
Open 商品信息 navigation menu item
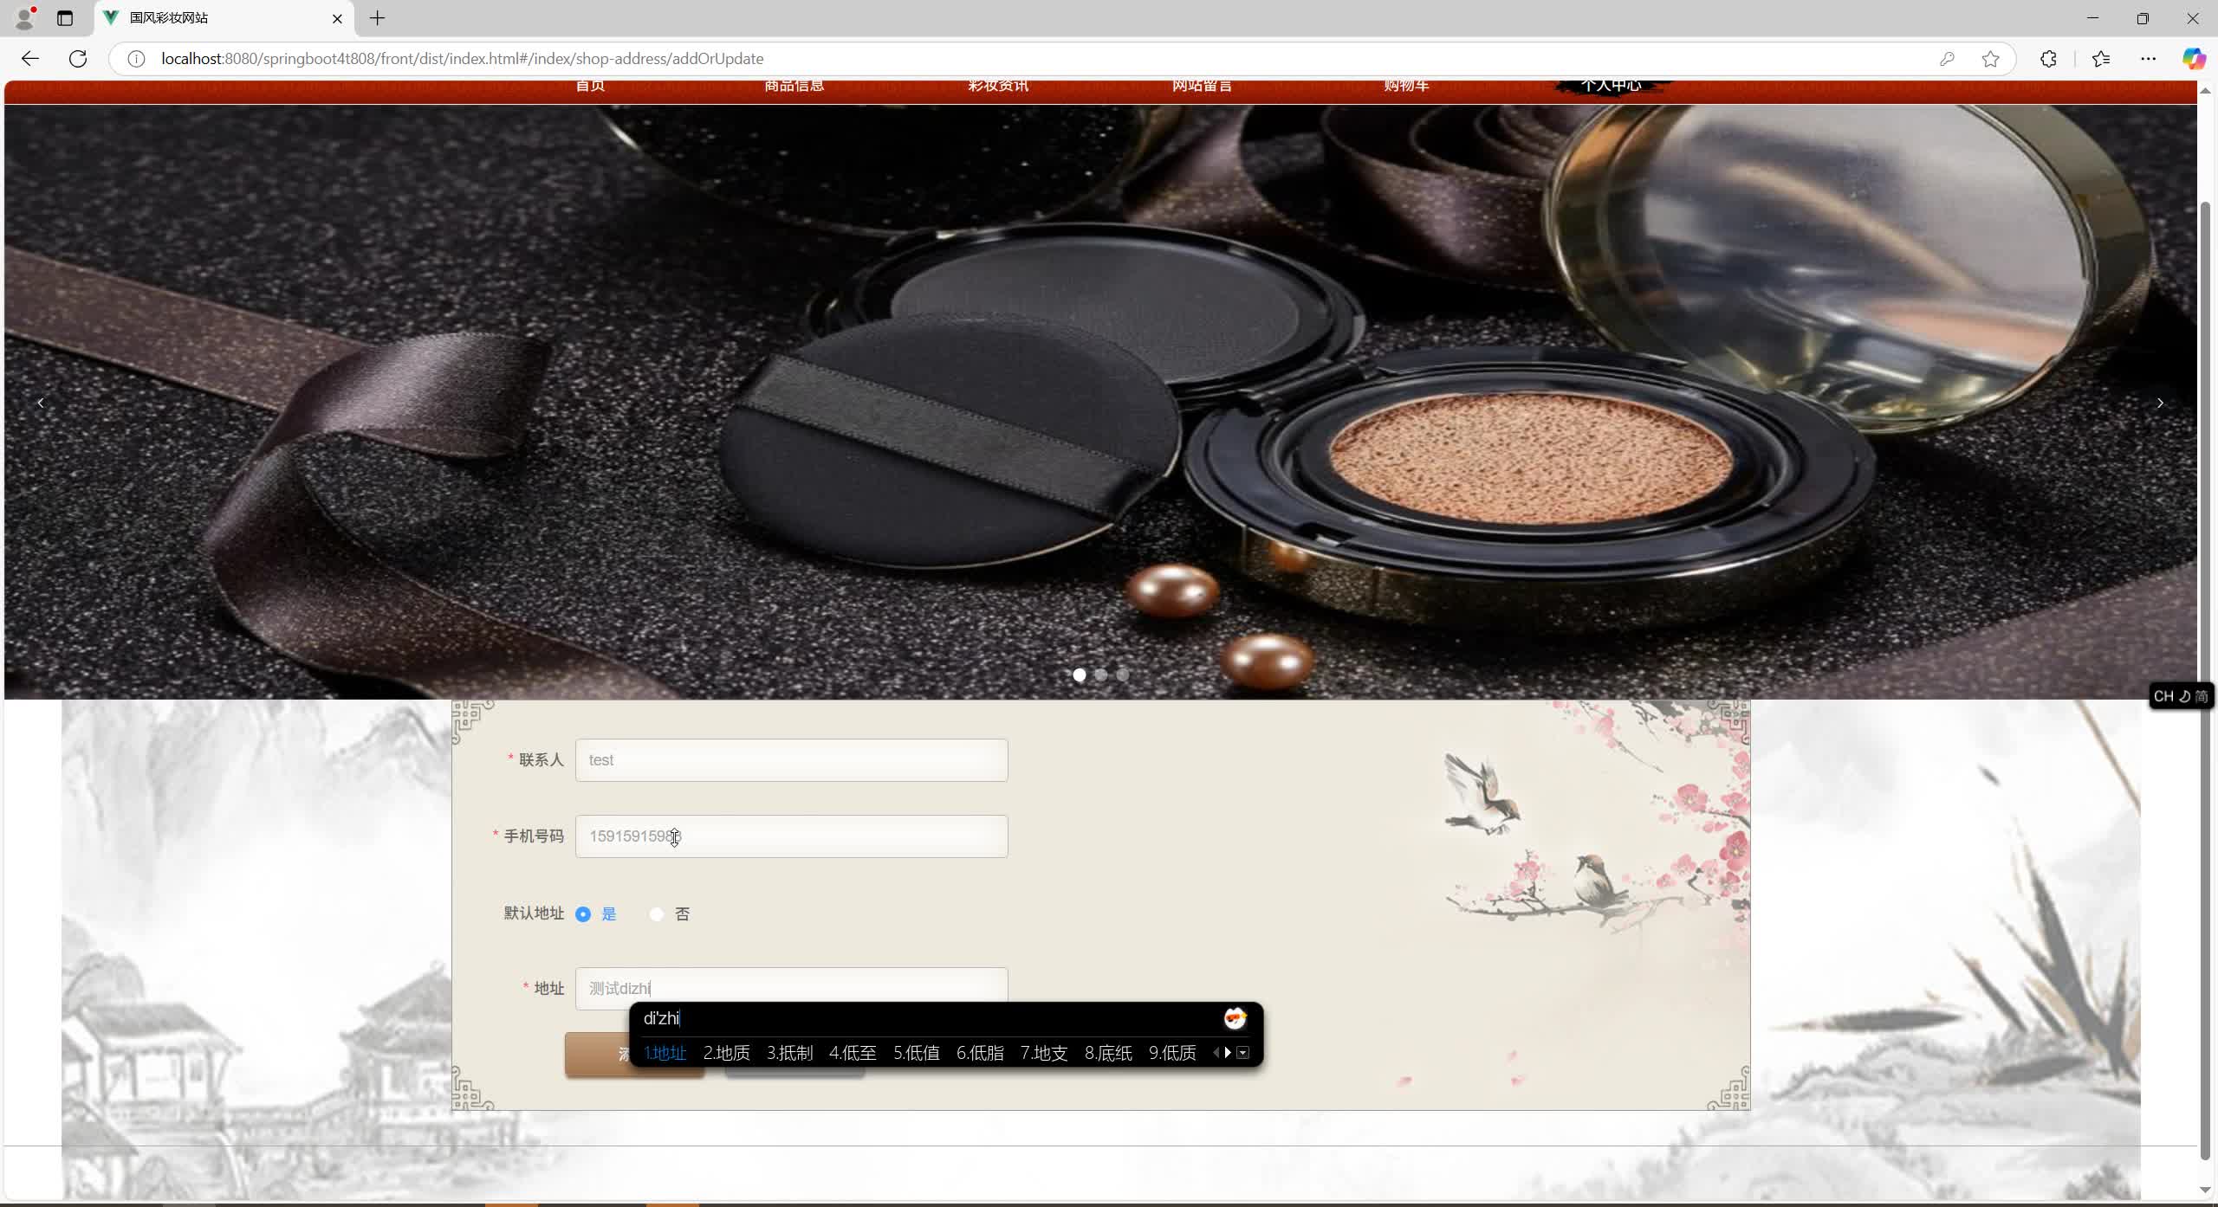794,86
